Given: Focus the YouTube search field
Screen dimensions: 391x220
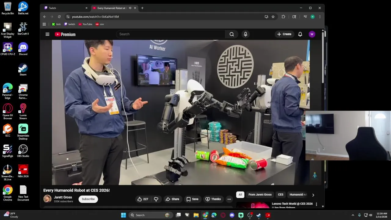Looking at the screenshot, I should (x=170, y=34).
